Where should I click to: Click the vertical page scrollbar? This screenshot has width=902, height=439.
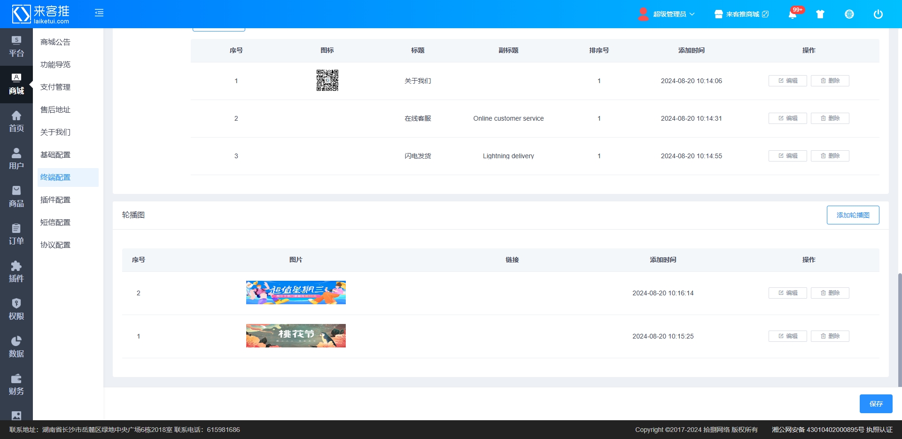[899, 329]
